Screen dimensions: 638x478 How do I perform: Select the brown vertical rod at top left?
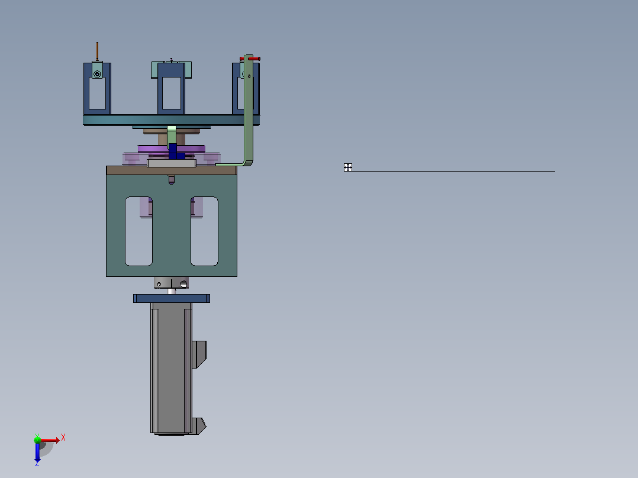pos(97,51)
